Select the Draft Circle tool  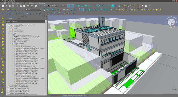tap(132, 10)
